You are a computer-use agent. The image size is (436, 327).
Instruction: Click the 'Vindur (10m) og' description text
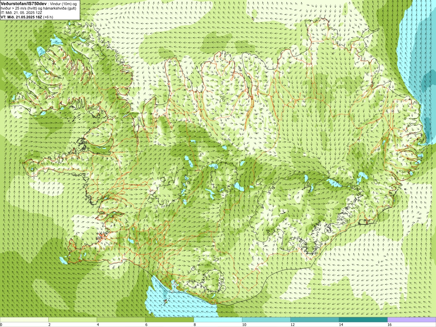(63, 3)
